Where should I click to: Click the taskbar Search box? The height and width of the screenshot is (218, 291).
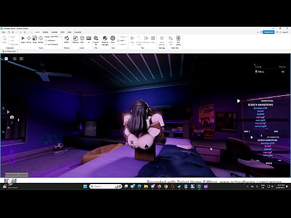(106, 186)
